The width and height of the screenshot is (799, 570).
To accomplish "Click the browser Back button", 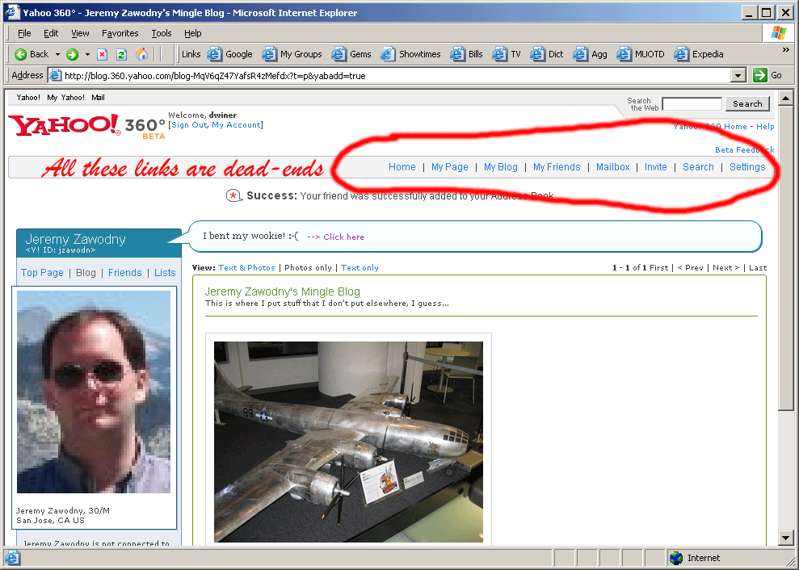I will click(32, 54).
